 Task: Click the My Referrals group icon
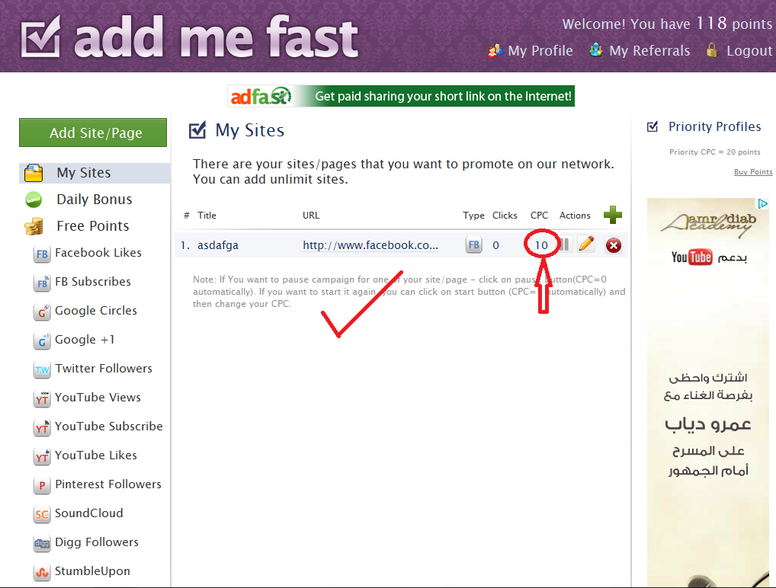coord(596,50)
